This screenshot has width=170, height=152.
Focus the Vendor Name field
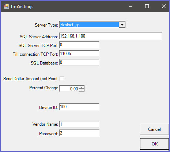79,124
